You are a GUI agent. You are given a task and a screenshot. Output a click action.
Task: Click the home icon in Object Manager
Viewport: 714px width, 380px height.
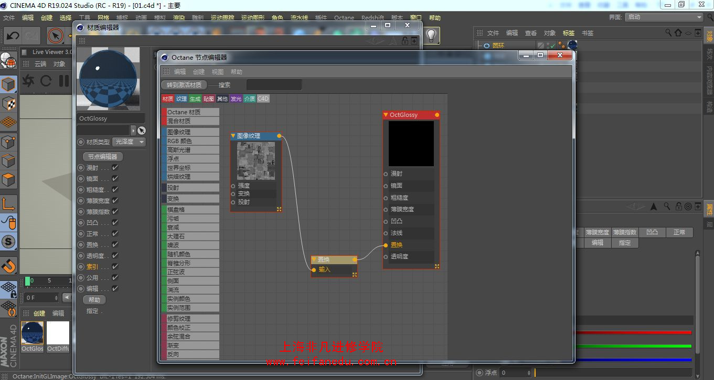678,32
